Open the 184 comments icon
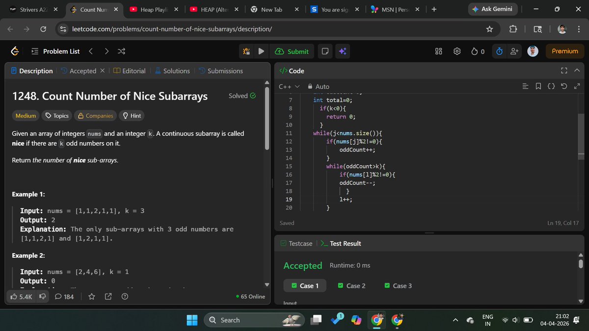 [64, 296]
